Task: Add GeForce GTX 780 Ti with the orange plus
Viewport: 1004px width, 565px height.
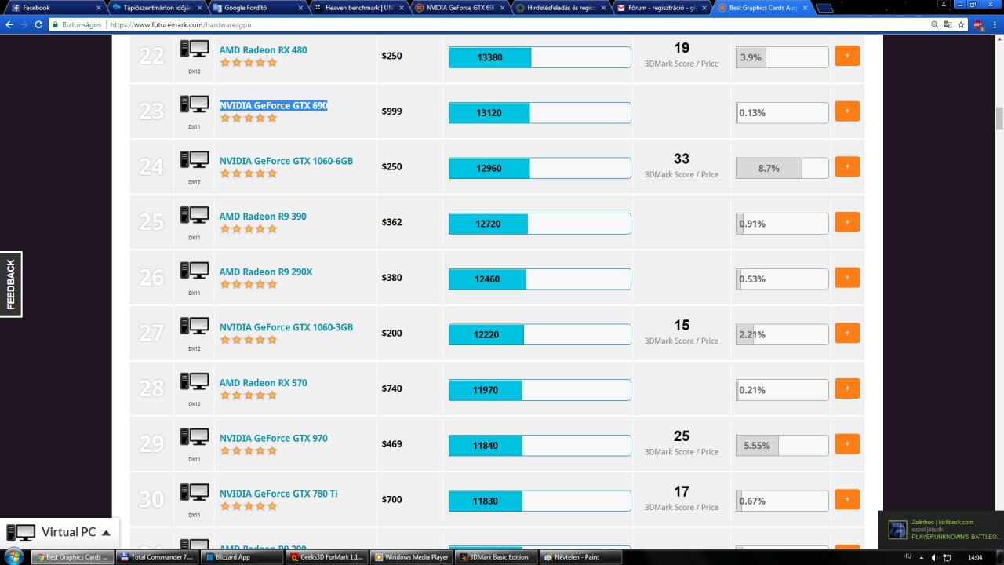Action: click(x=847, y=499)
